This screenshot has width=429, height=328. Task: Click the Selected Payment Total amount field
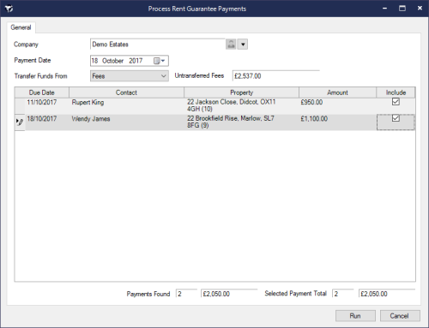[x=387, y=294]
